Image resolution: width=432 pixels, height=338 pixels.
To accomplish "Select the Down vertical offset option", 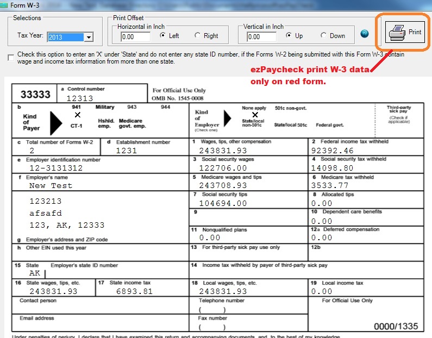I will point(324,36).
